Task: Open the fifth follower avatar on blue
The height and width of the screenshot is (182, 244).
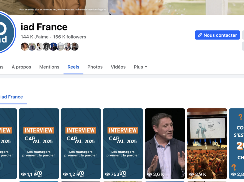Action: pyautogui.click(x=53, y=47)
